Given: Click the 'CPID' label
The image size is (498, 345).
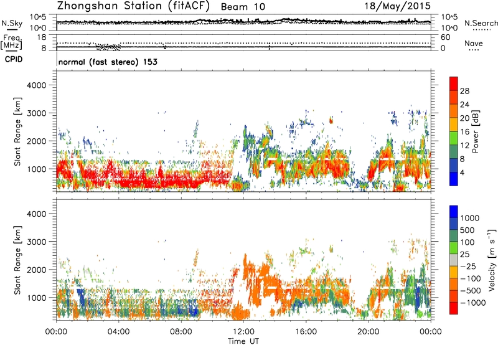Looking at the screenshot, I should [14, 59].
